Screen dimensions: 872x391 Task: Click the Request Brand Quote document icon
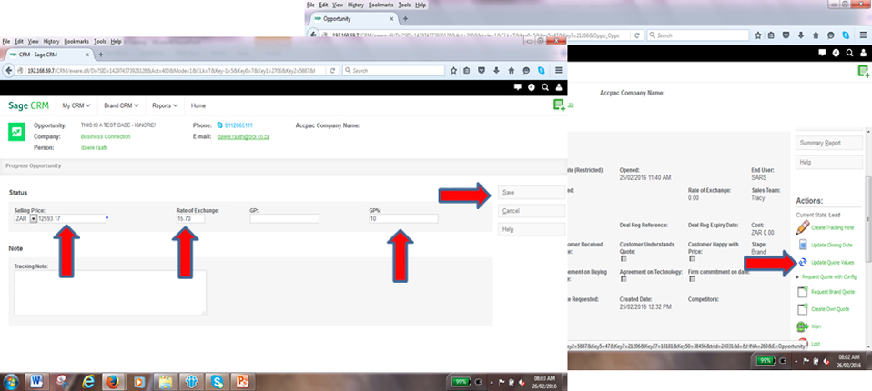803,292
